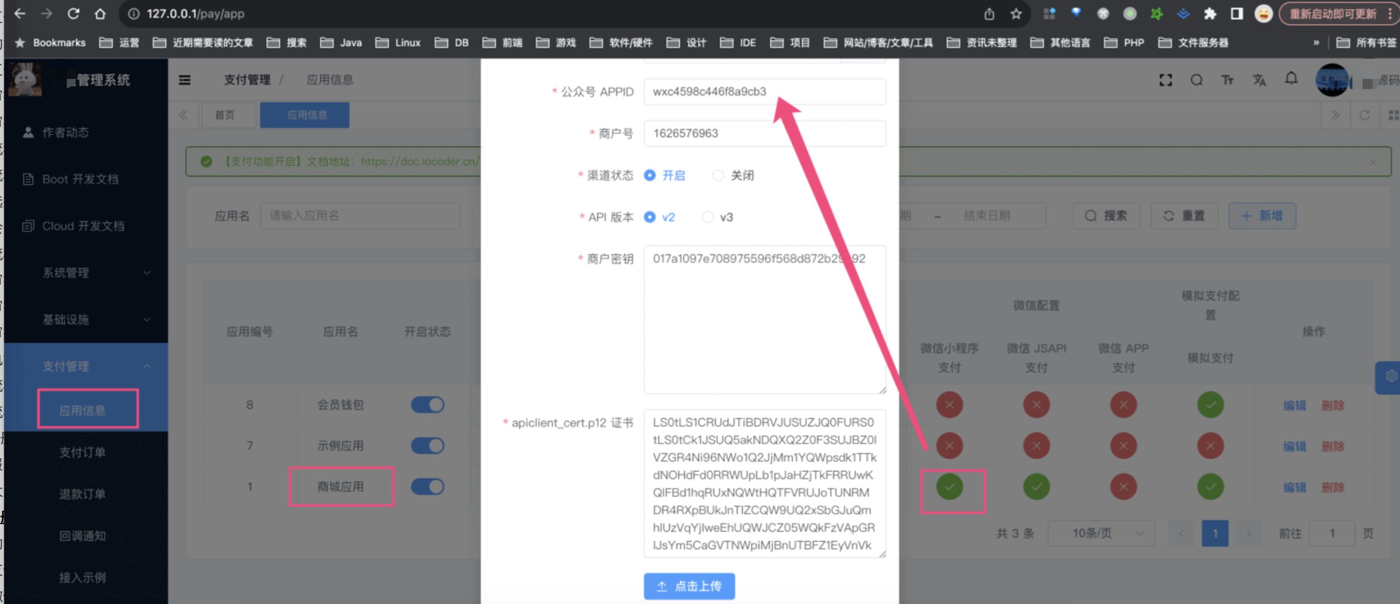
Task: Click the 重置 button
Action: (x=1184, y=215)
